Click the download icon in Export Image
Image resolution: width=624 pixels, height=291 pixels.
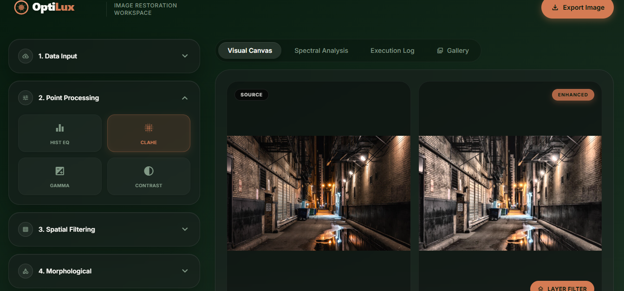click(555, 7)
